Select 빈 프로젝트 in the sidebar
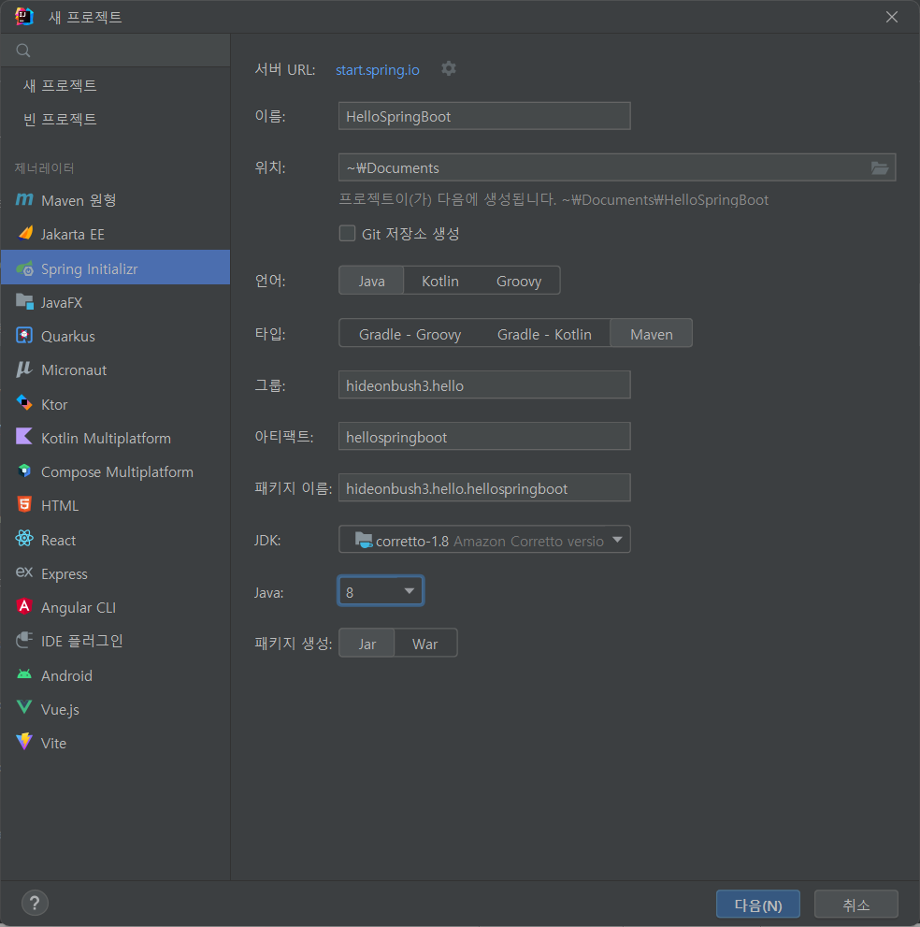Image resolution: width=920 pixels, height=927 pixels. coord(60,119)
